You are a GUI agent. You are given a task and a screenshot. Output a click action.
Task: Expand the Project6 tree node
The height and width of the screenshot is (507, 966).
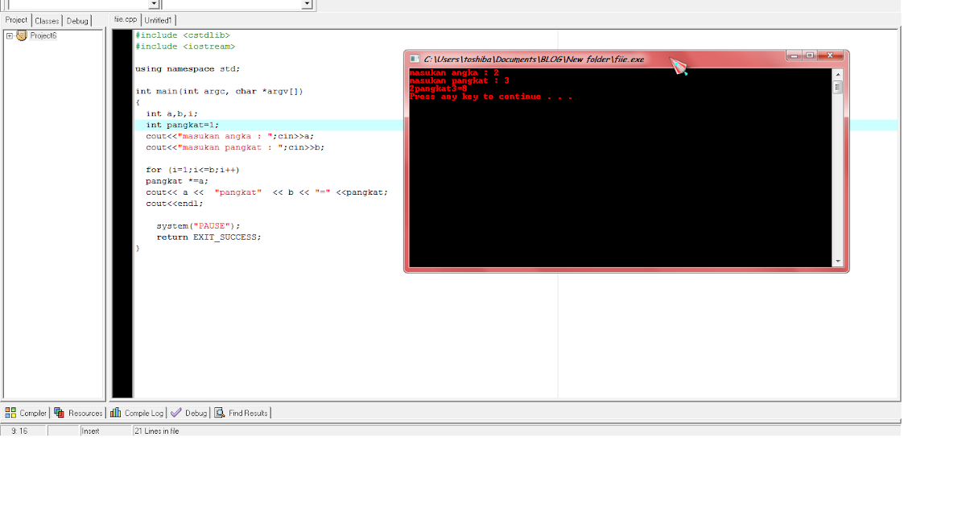pyautogui.click(x=10, y=35)
